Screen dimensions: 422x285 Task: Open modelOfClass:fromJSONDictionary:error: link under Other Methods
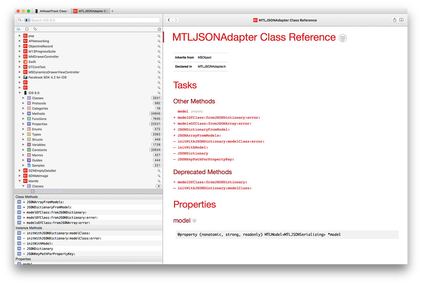(x=219, y=118)
